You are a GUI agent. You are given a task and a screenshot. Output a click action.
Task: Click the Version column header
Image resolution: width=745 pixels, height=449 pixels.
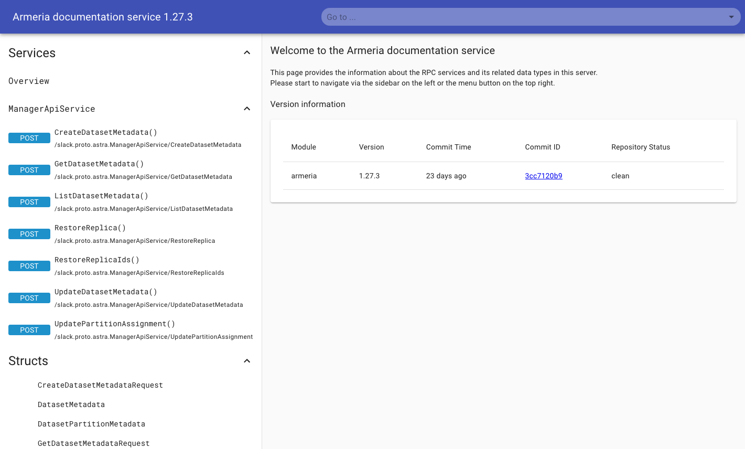(x=372, y=147)
